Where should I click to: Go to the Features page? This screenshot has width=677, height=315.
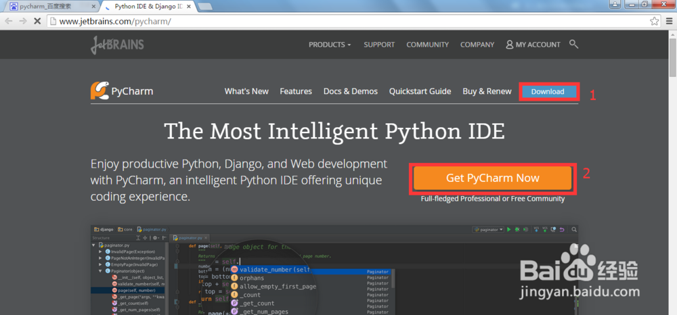pos(296,91)
